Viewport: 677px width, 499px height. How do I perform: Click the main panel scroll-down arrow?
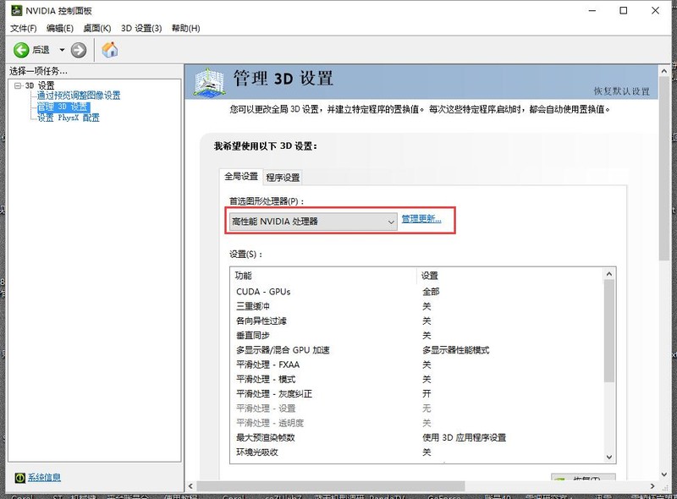[x=664, y=474]
